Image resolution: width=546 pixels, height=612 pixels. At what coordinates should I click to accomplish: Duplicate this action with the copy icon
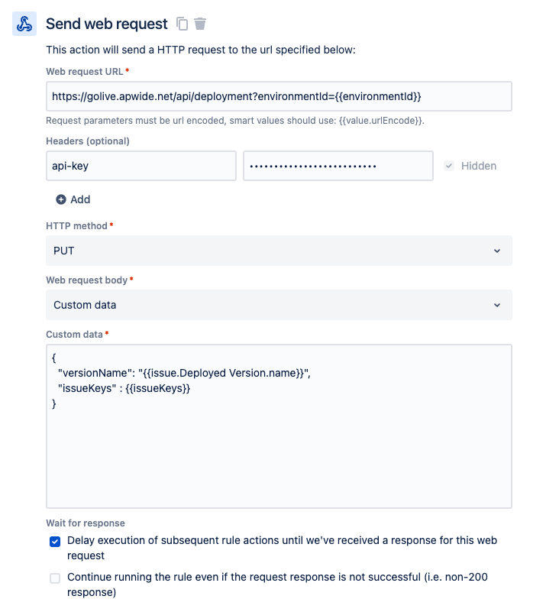[182, 24]
